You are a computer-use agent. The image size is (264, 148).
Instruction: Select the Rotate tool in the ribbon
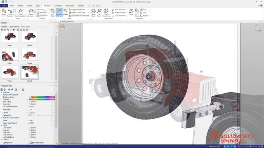[66, 12]
